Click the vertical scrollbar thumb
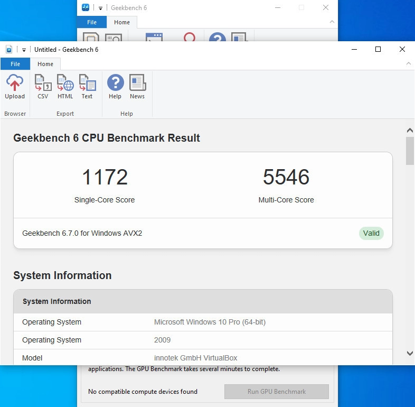 [410, 151]
